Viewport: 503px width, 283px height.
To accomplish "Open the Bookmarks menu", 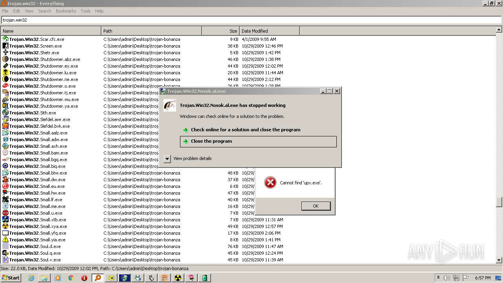I will (x=66, y=11).
